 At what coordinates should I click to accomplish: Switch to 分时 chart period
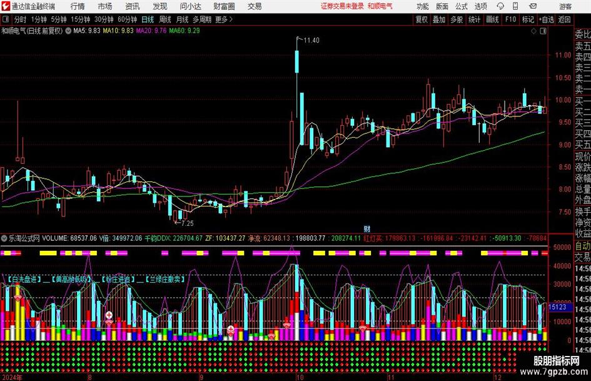tap(20, 19)
